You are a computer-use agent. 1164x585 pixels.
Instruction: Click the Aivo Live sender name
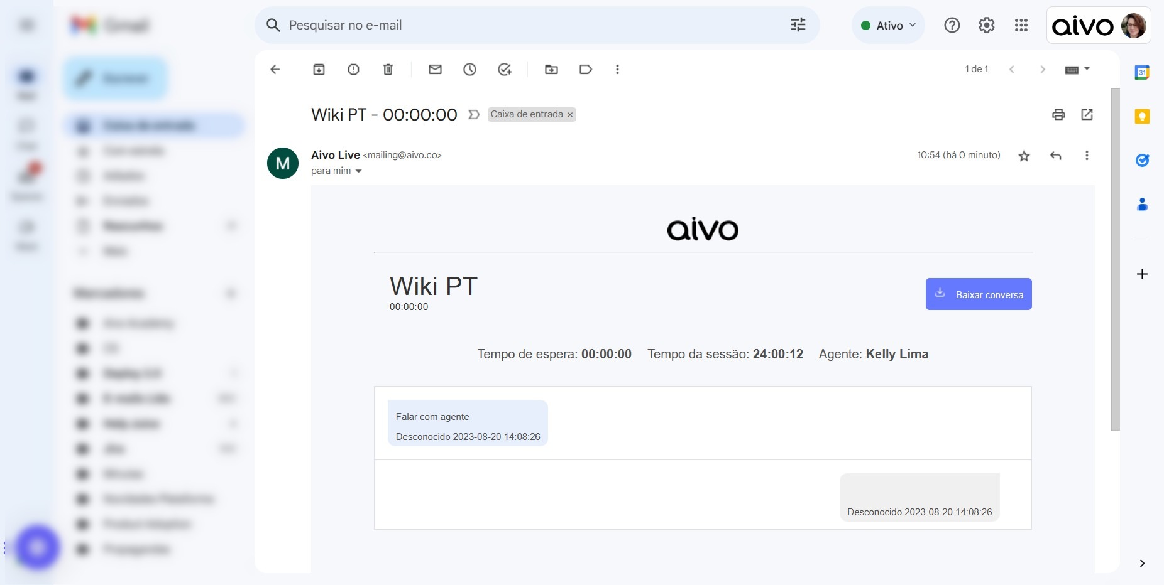[x=336, y=155]
